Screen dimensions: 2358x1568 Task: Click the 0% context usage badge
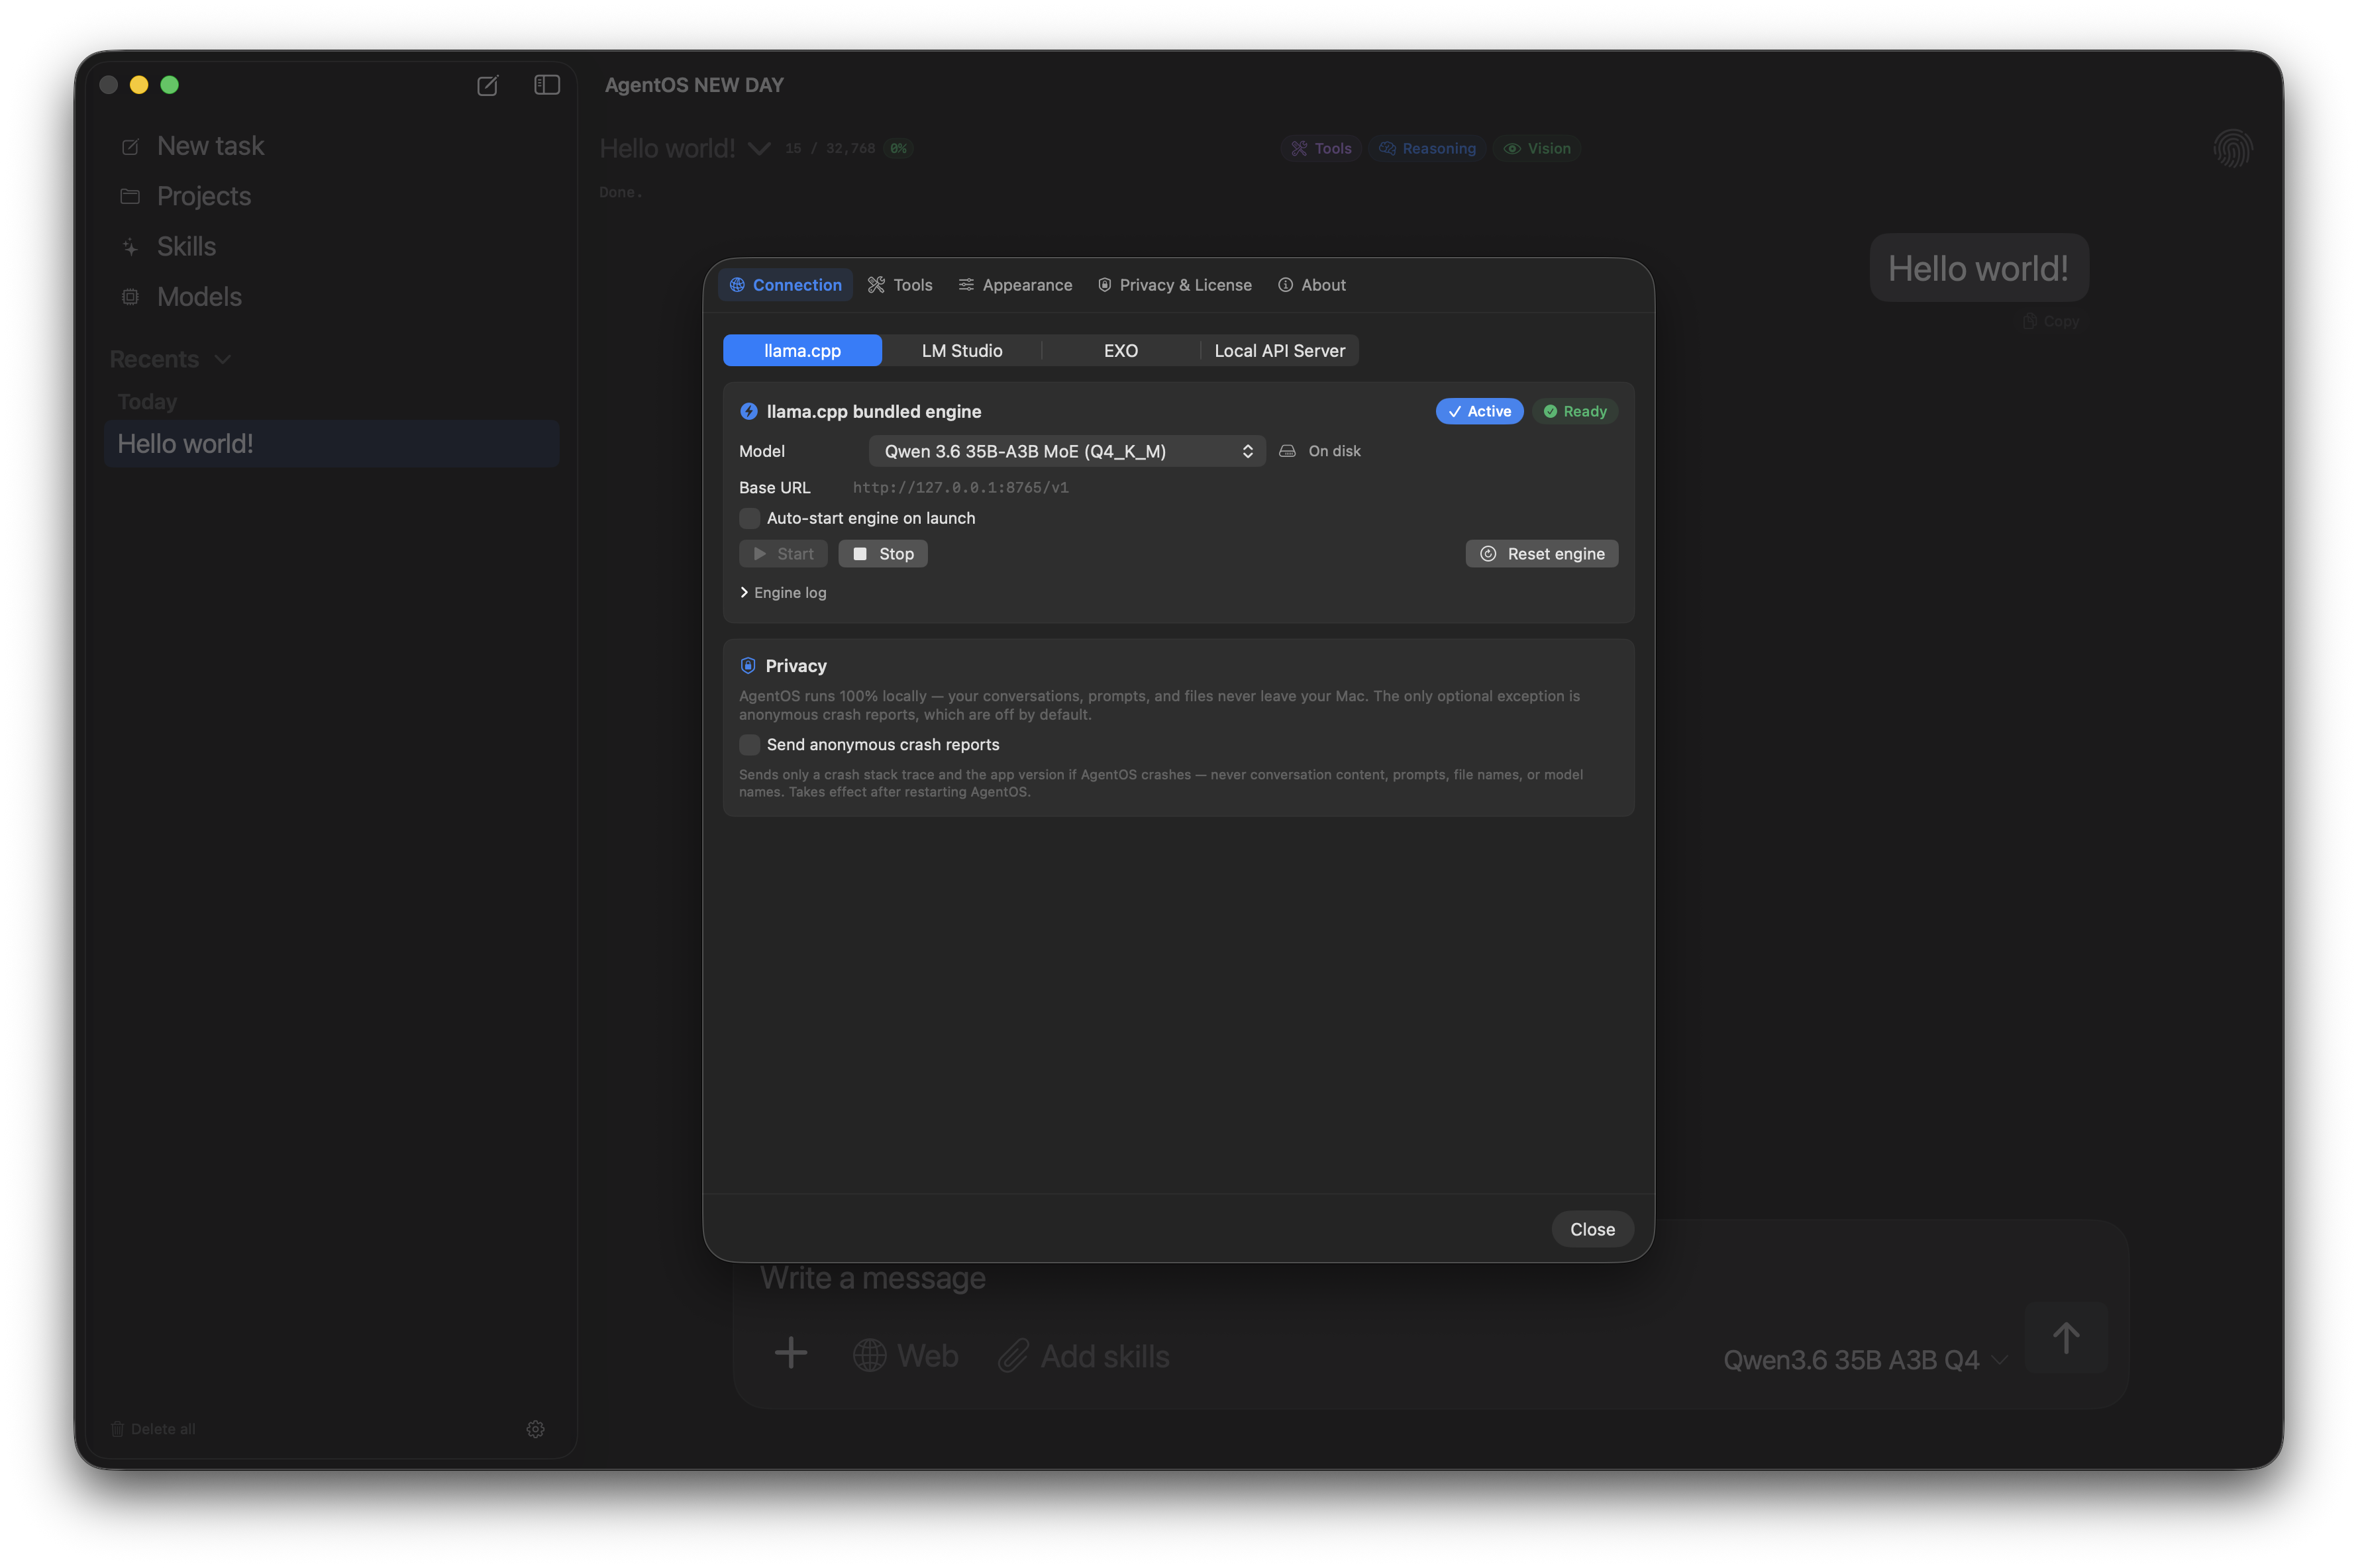tap(898, 148)
